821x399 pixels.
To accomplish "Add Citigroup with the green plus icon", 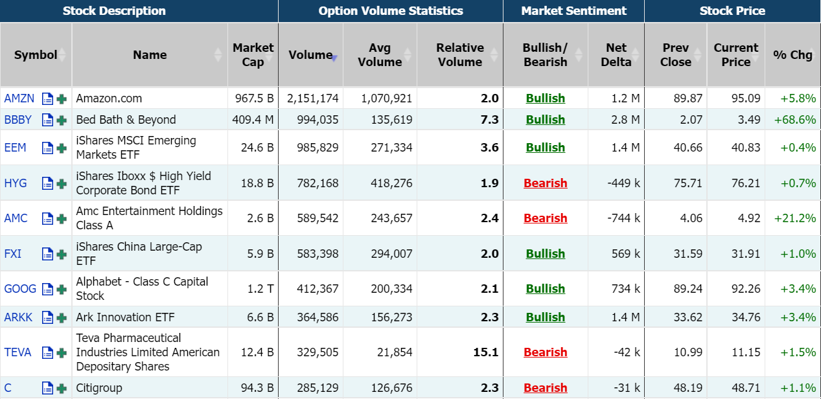I will coord(62,389).
